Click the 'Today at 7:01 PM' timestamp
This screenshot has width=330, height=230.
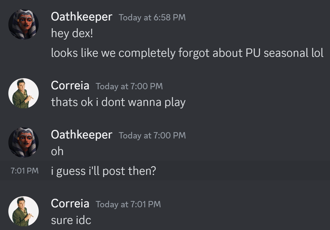pyautogui.click(x=128, y=204)
